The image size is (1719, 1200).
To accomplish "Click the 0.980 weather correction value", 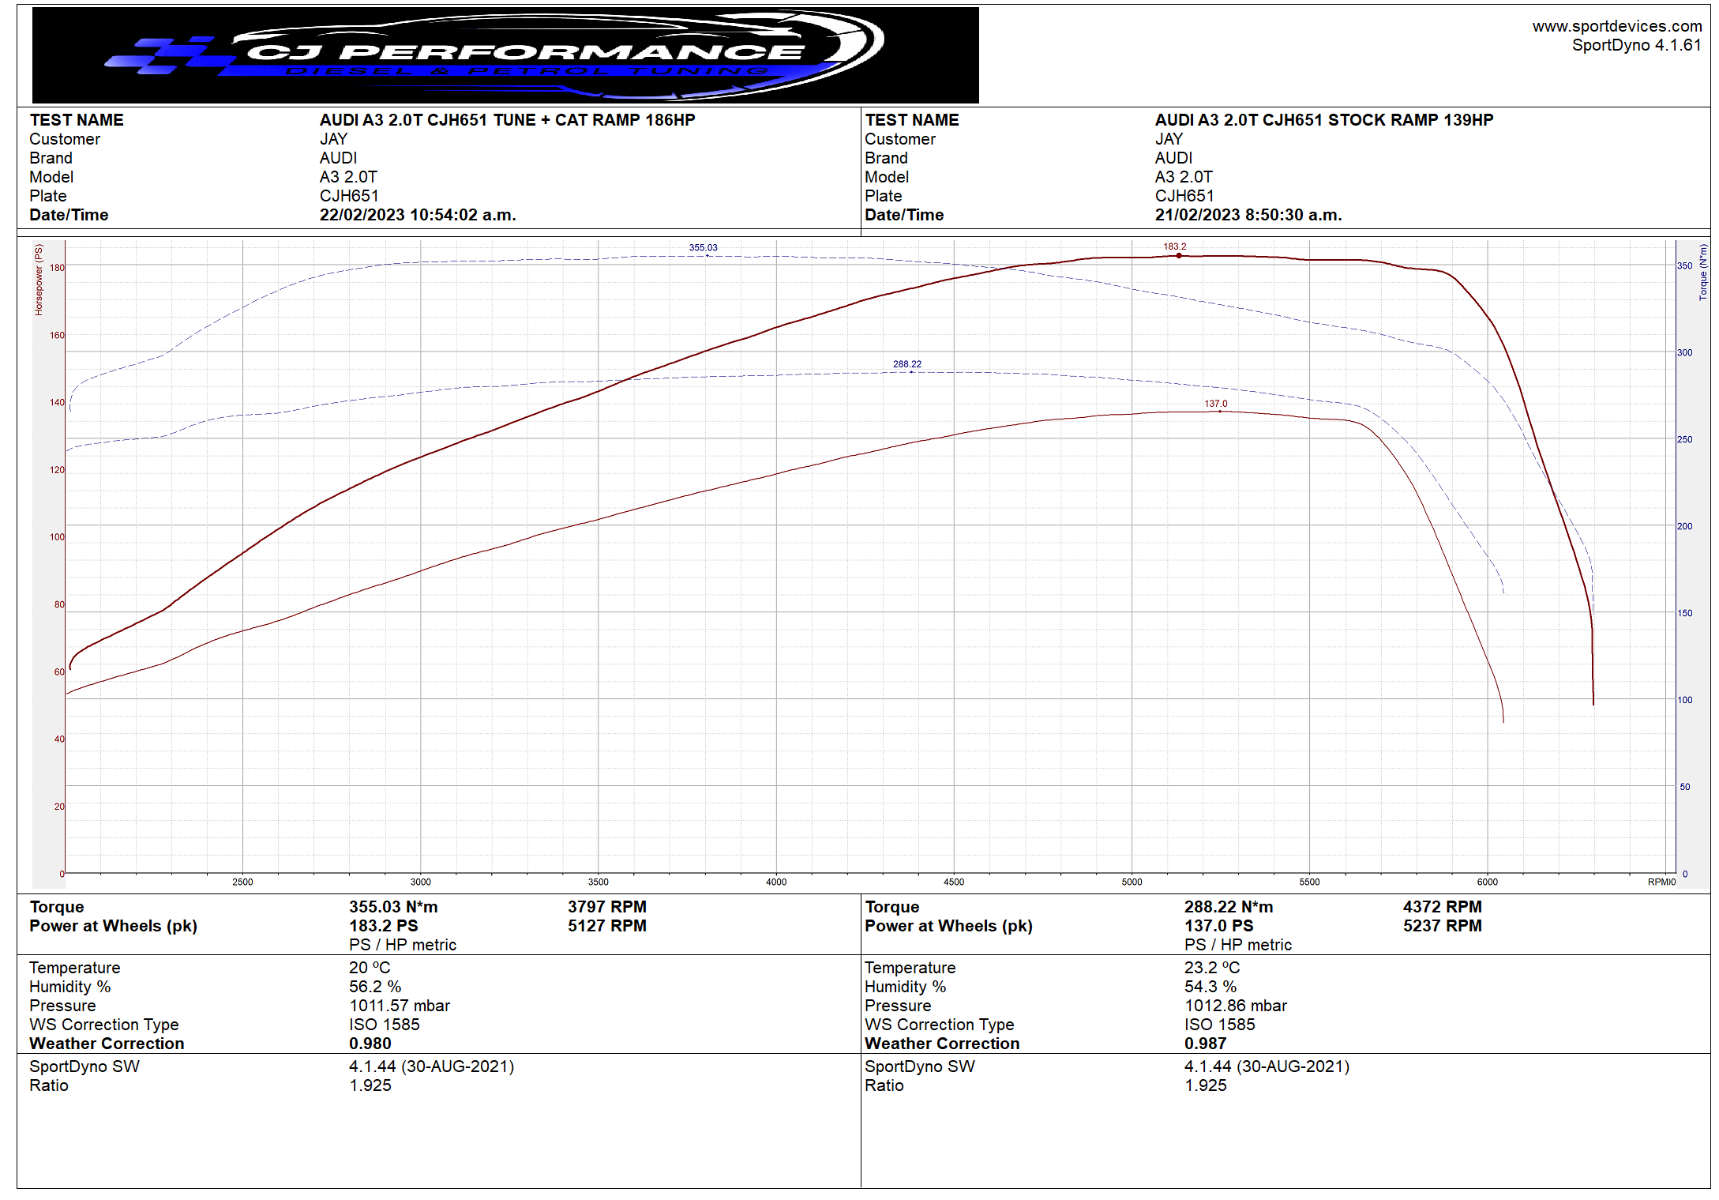I will 370,1044.
